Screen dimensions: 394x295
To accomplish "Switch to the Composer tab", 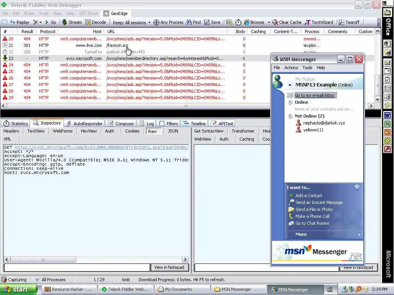I will point(121,123).
